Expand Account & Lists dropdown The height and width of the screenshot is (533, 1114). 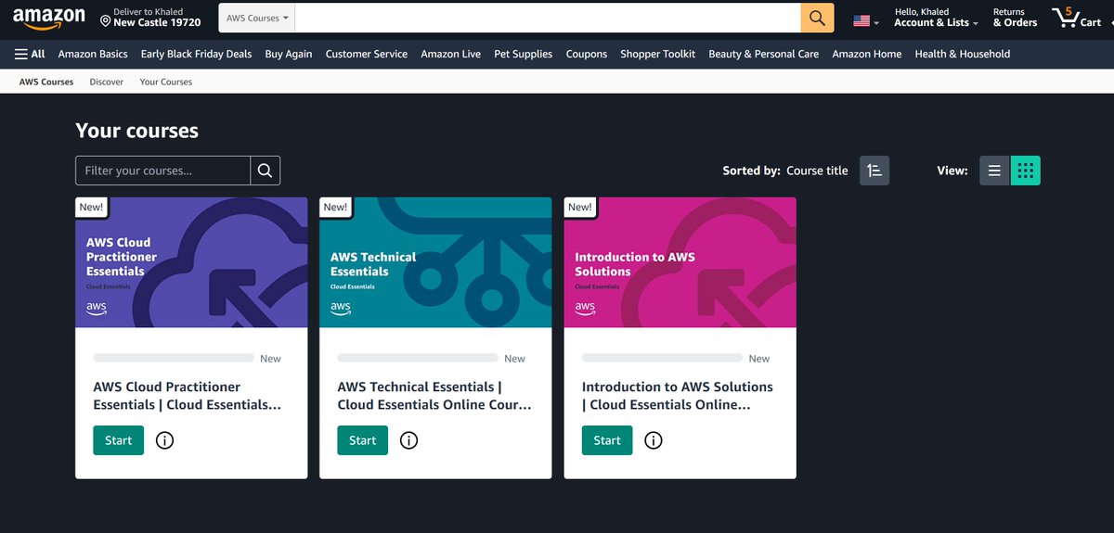tap(936, 18)
